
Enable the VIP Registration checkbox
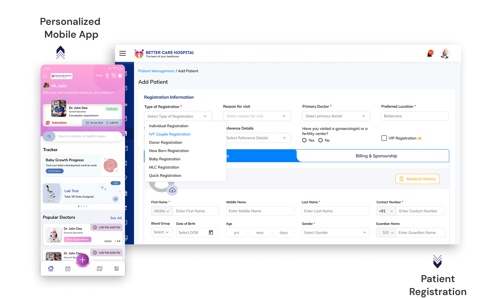pyautogui.click(x=384, y=138)
